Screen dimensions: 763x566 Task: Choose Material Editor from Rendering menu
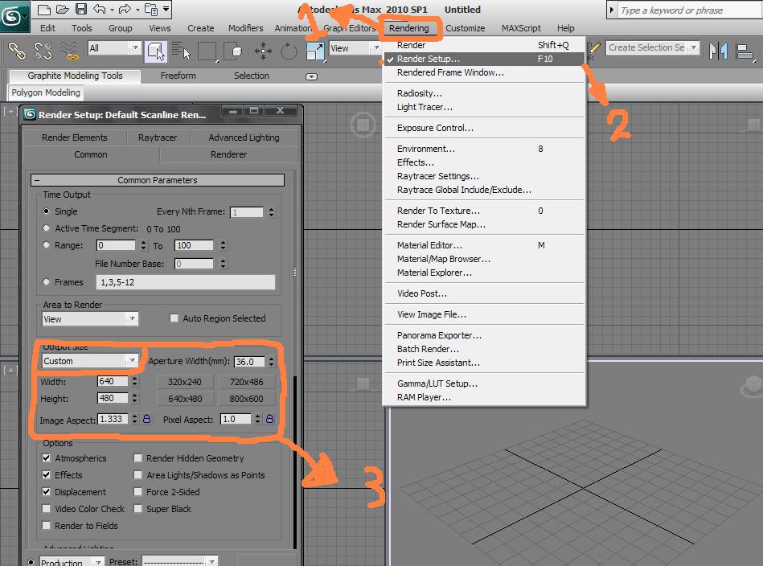(484, 245)
